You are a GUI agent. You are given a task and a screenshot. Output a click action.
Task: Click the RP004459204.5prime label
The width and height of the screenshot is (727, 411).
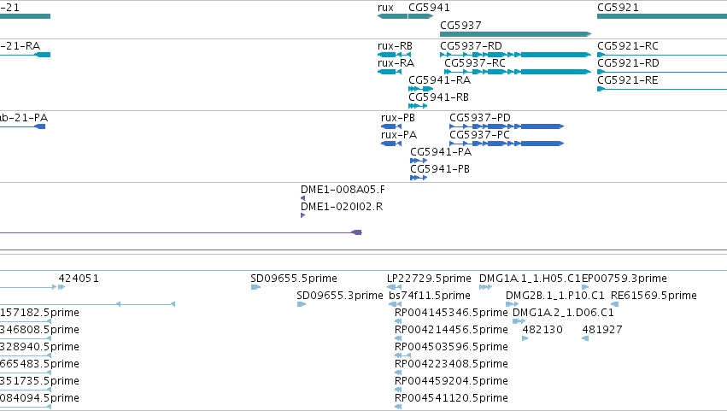click(x=451, y=381)
